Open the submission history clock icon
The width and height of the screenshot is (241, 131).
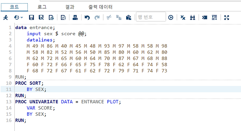[x=17, y=17]
